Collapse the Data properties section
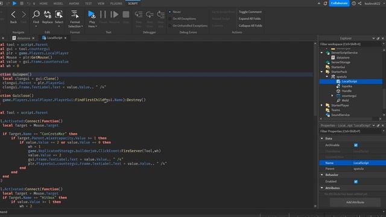This screenshot has width=386, height=217. [322, 139]
